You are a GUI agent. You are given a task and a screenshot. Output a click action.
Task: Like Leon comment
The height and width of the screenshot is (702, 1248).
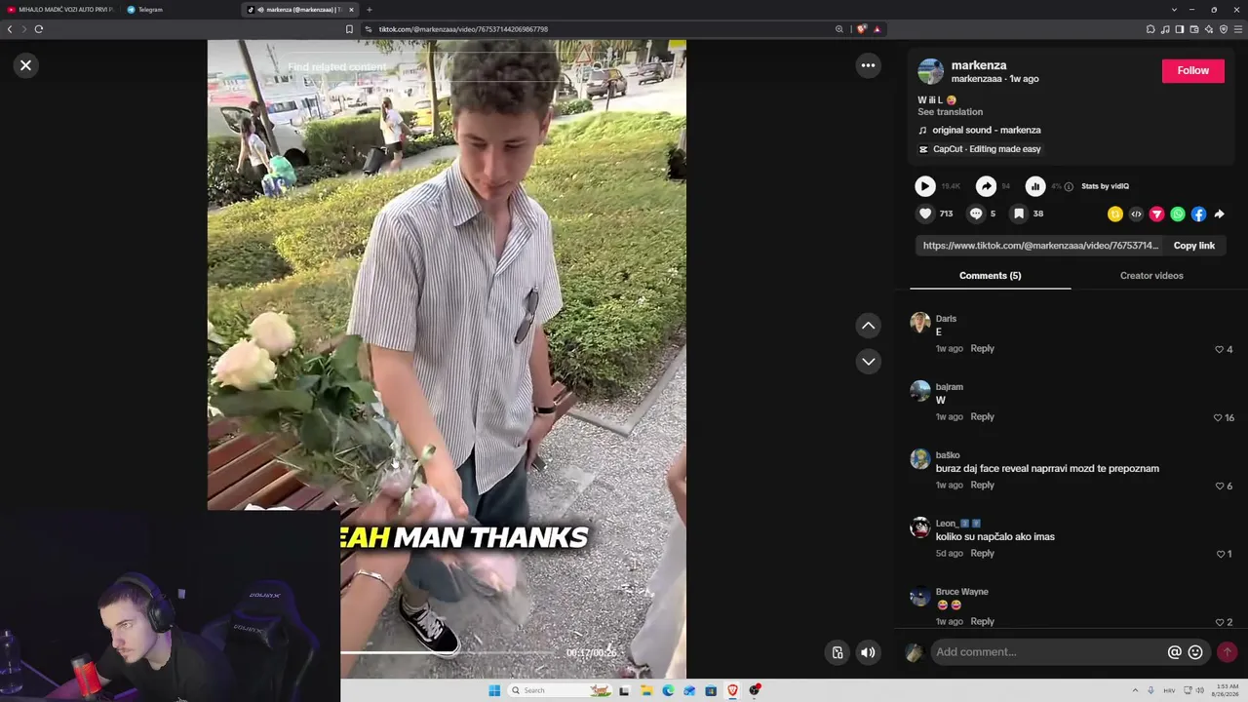pos(1220,554)
